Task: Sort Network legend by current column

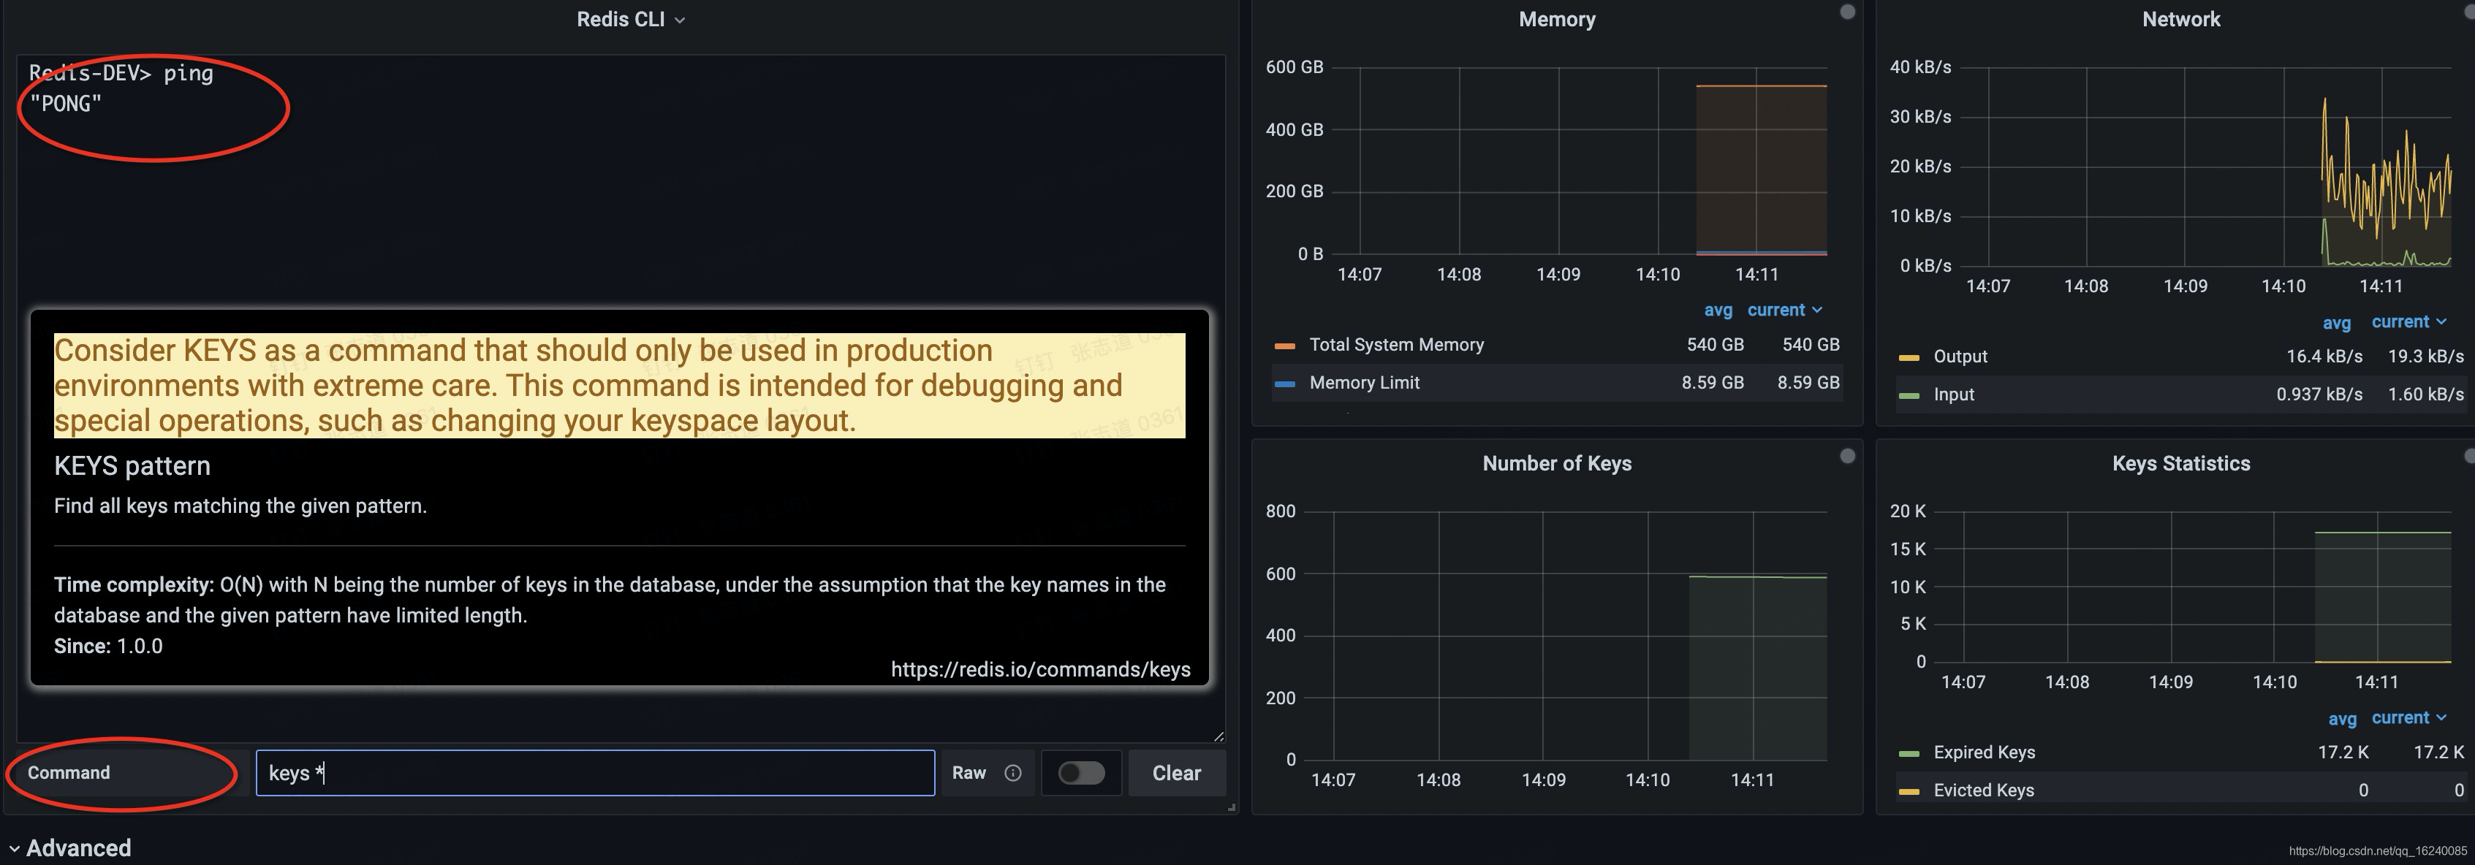Action: point(2408,321)
